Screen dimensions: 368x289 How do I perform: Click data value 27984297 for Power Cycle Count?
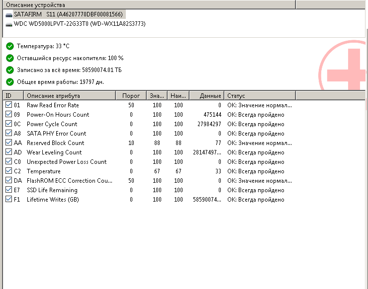209,124
